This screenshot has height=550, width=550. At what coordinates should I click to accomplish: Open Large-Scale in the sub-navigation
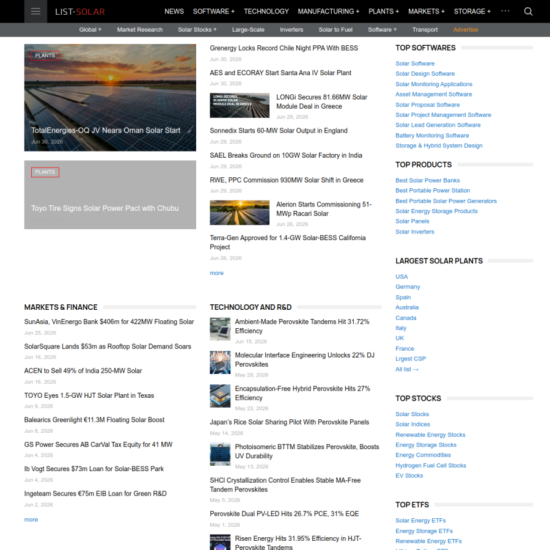[248, 30]
